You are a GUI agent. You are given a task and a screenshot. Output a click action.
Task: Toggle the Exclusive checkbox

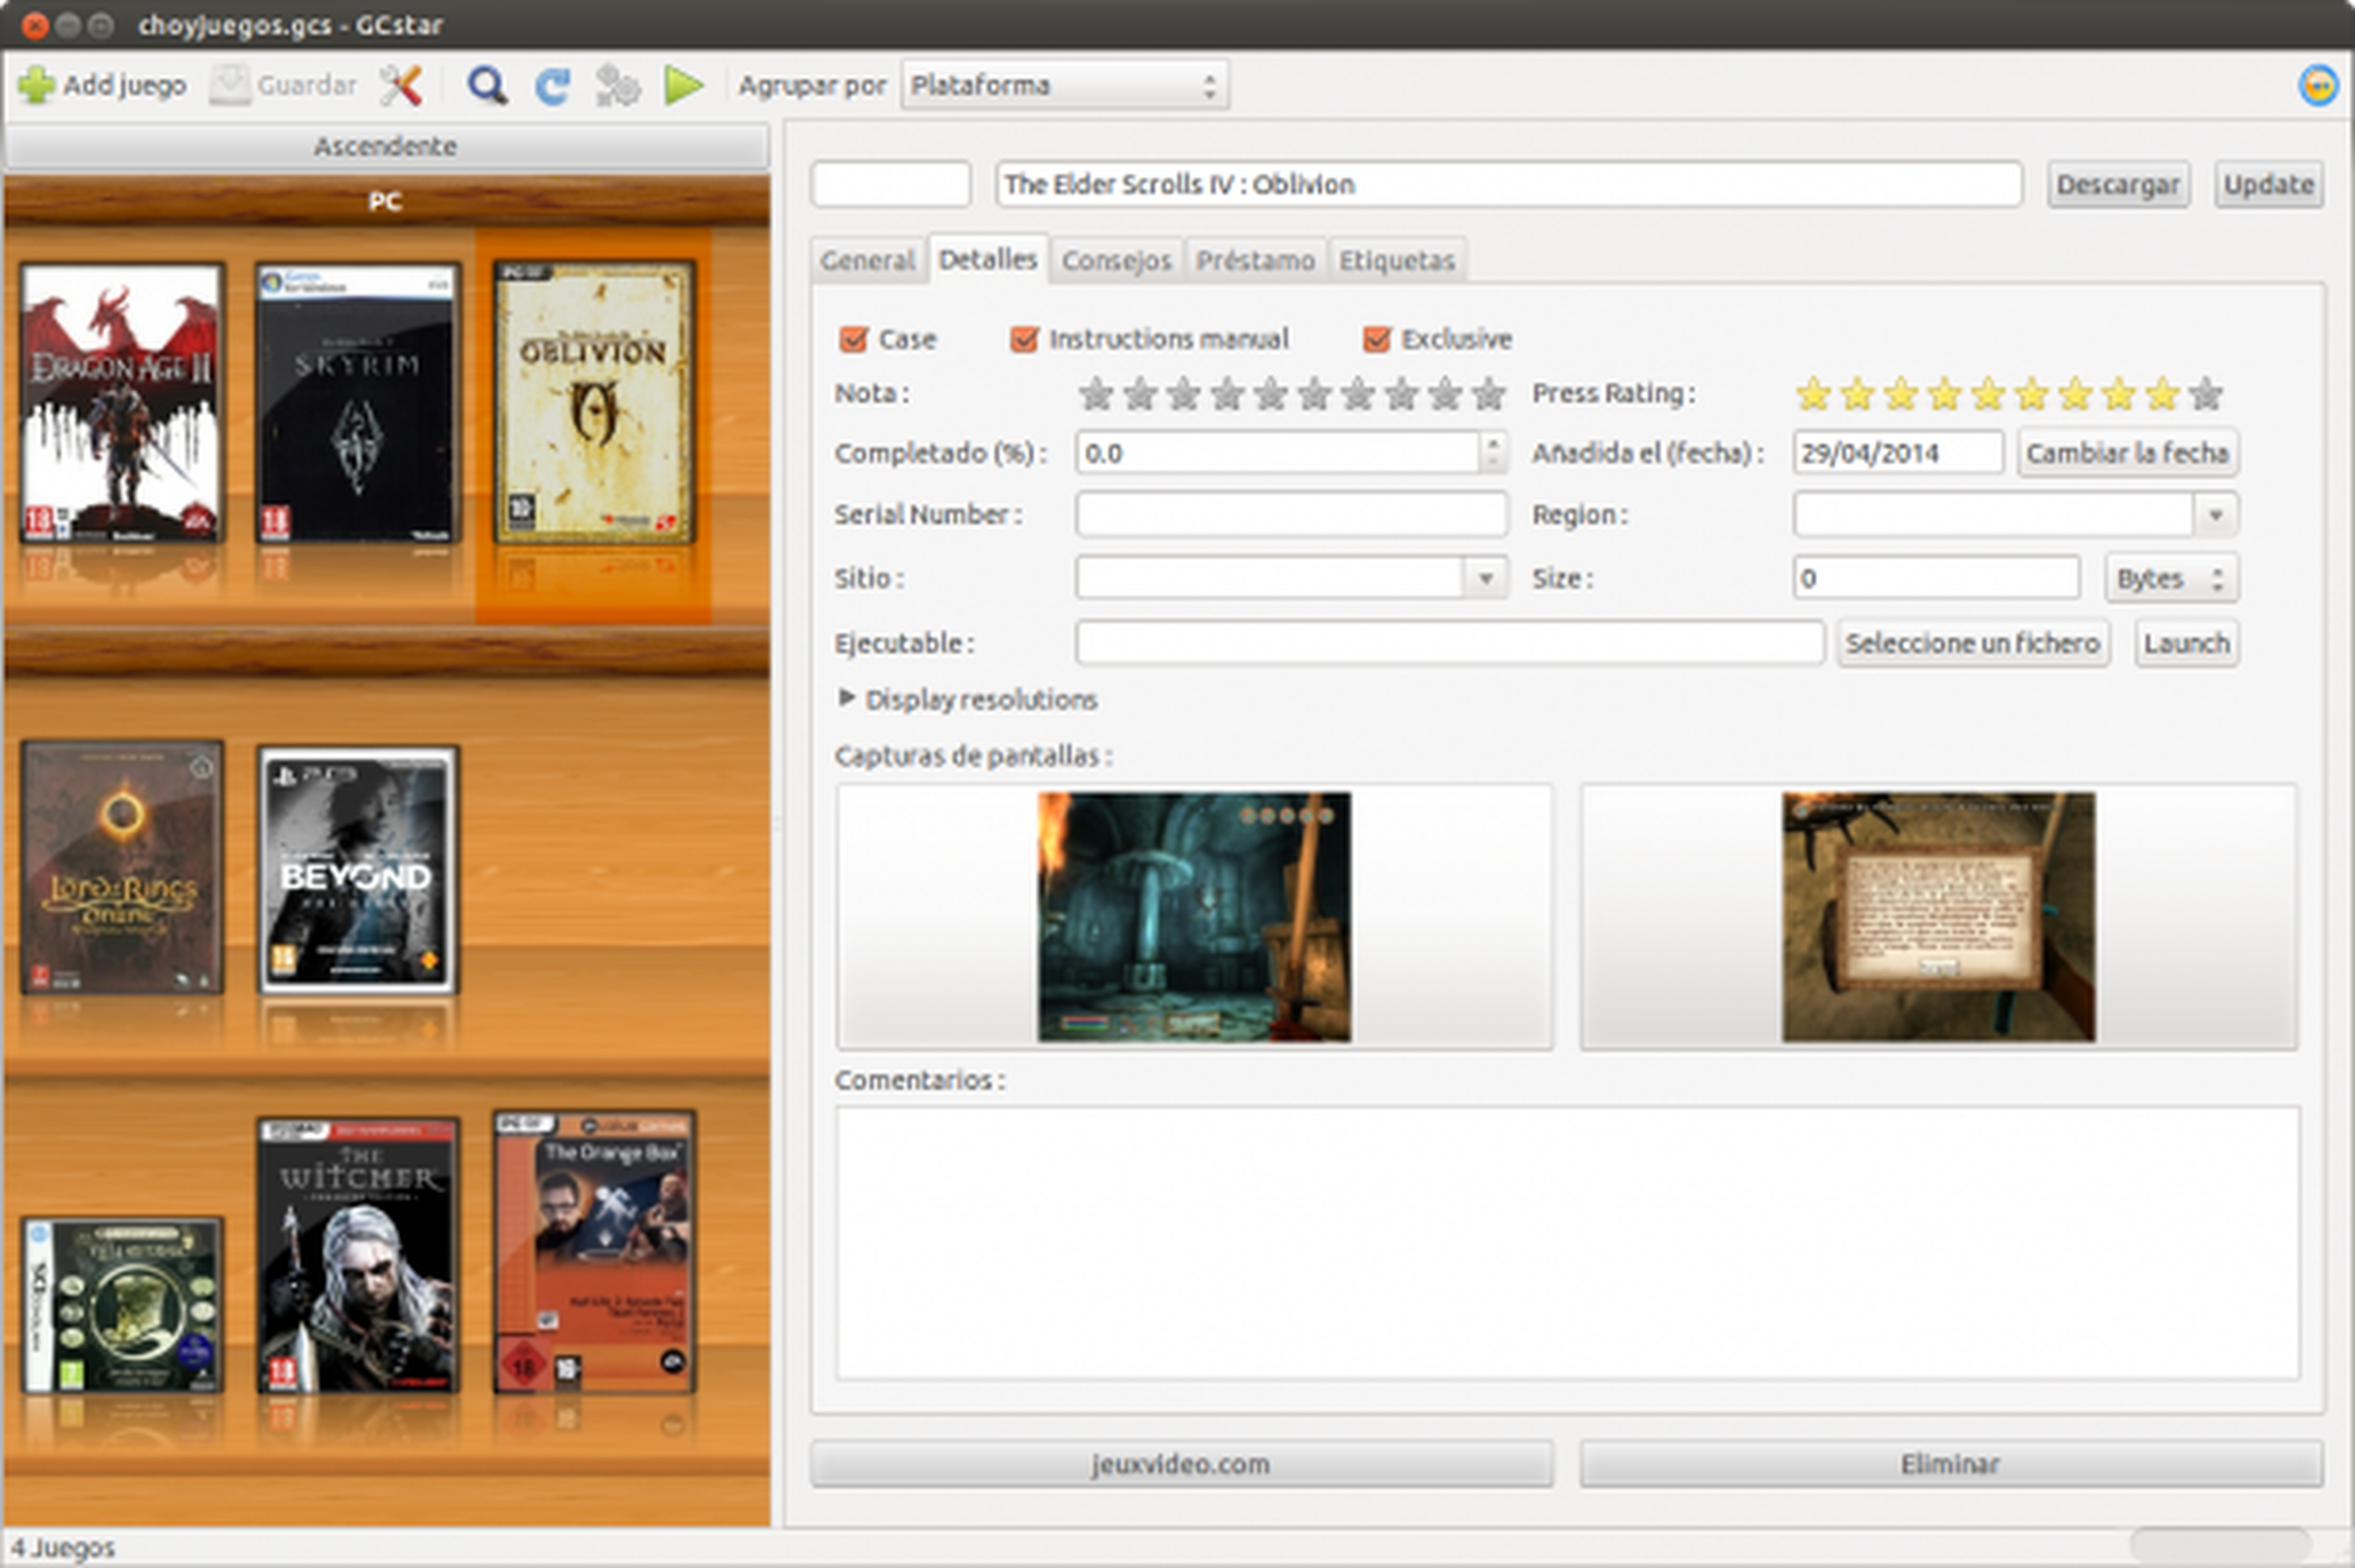click(x=1377, y=339)
